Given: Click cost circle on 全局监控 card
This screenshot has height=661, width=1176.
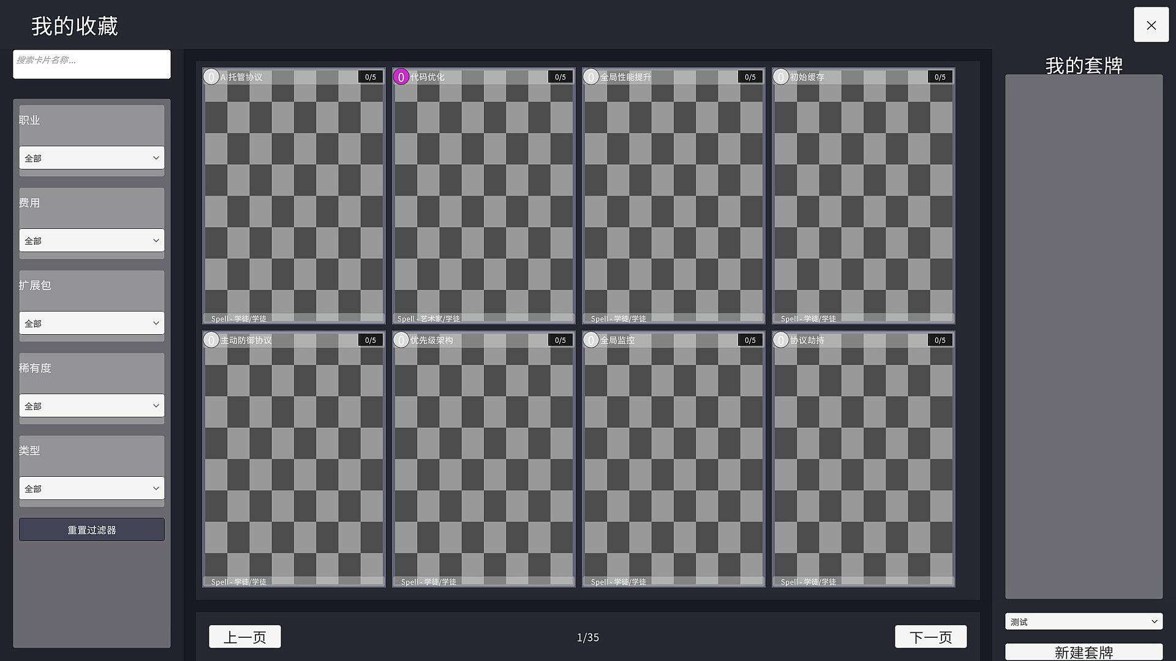Looking at the screenshot, I should coord(591,340).
